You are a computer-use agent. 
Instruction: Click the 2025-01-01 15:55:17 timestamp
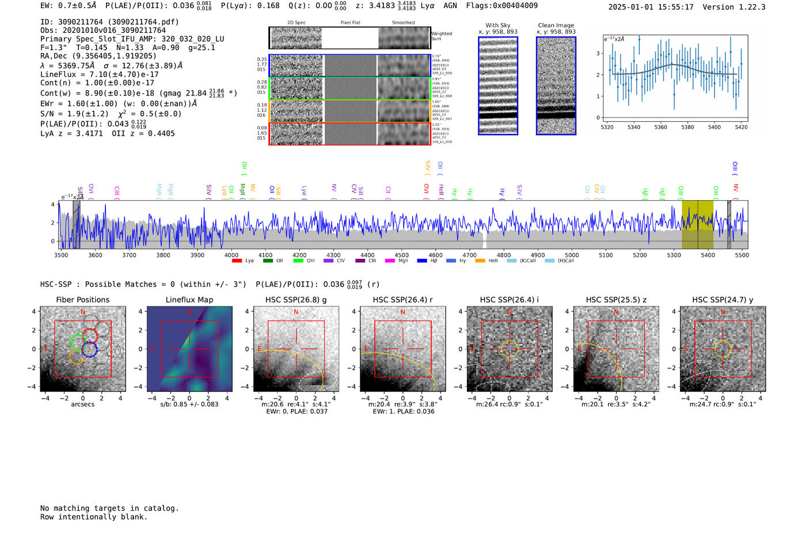[x=651, y=7]
